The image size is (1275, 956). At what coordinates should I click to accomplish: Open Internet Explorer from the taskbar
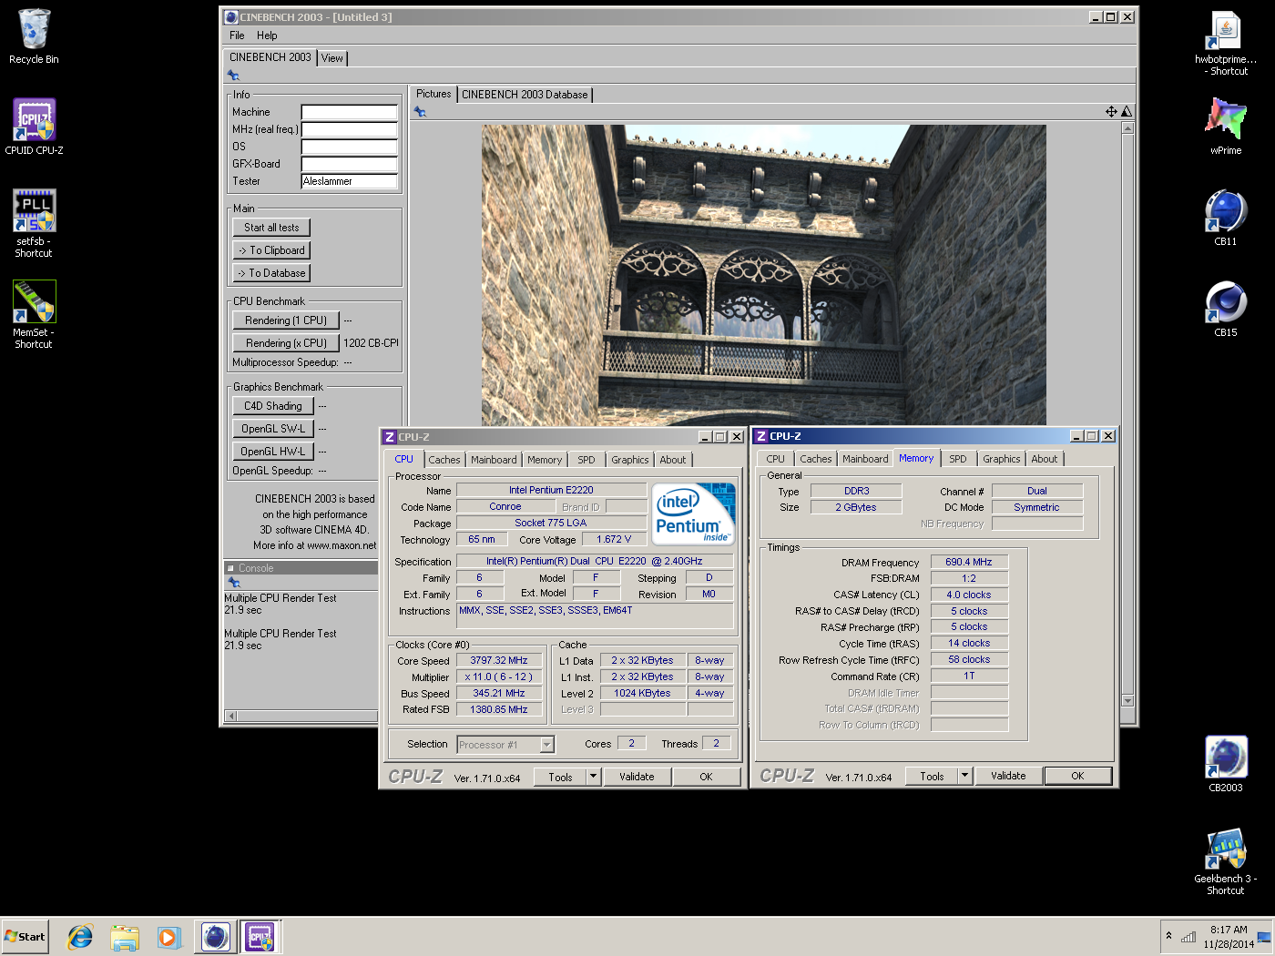(80, 937)
